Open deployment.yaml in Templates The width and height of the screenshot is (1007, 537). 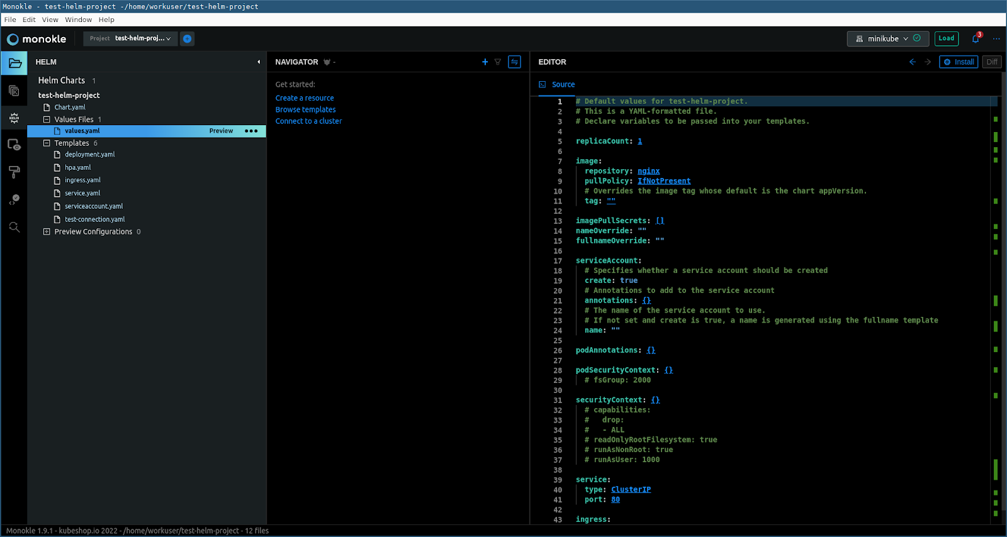pos(89,155)
